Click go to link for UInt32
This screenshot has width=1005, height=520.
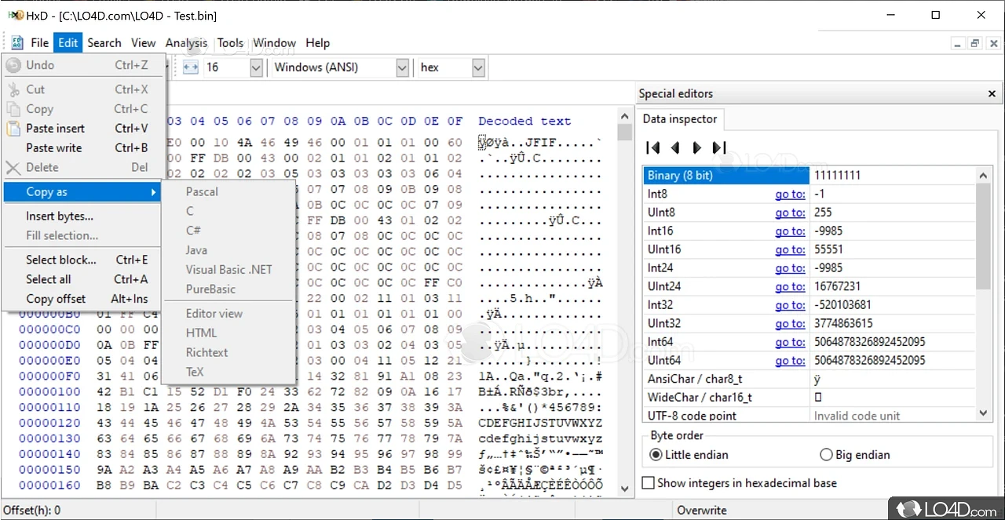pos(790,324)
